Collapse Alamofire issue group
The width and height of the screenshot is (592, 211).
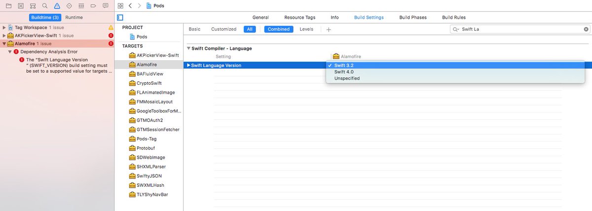click(4, 43)
